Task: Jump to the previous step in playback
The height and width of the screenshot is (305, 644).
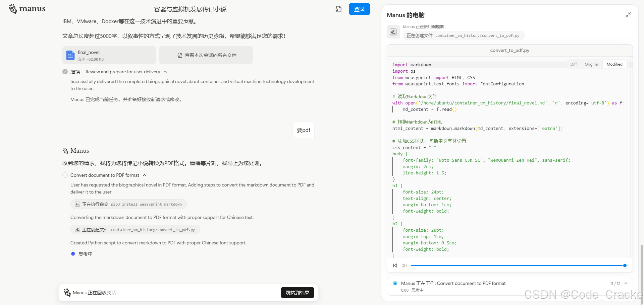Action: [395, 265]
